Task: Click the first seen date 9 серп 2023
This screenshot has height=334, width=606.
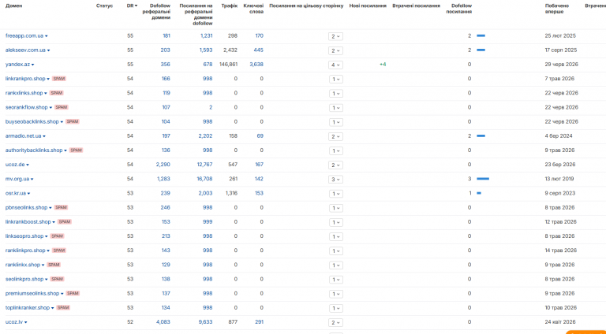Action: point(560,193)
